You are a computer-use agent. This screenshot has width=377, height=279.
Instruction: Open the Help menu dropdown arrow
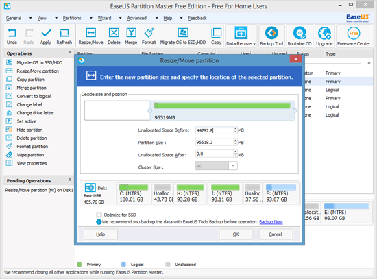click(x=181, y=18)
